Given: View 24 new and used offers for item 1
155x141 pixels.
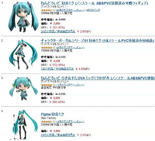Looking at the screenshot, I should [58, 31].
